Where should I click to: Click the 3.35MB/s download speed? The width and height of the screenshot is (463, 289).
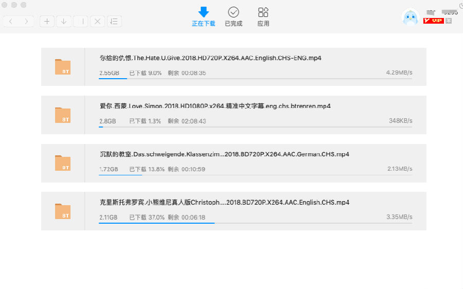coord(400,217)
